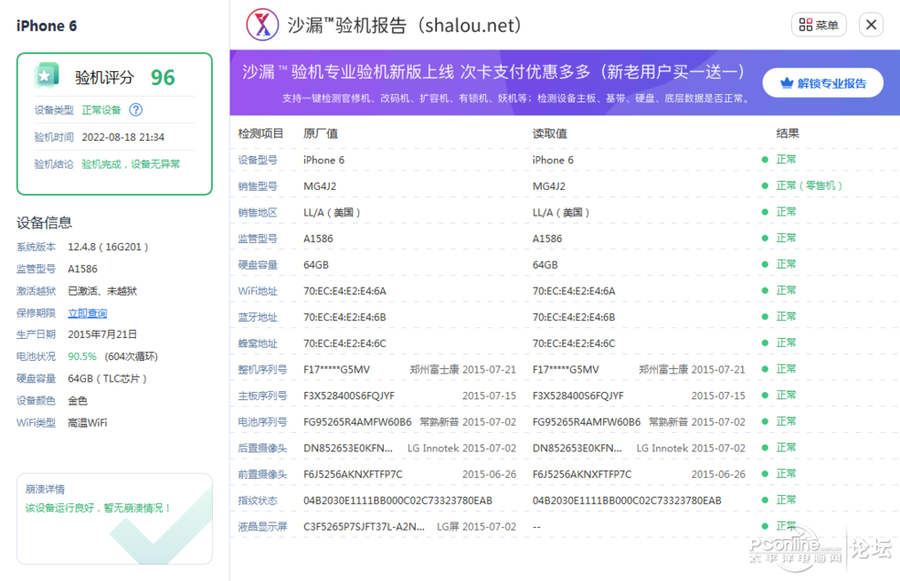
Task: Close the report window with X
Action: (x=871, y=25)
